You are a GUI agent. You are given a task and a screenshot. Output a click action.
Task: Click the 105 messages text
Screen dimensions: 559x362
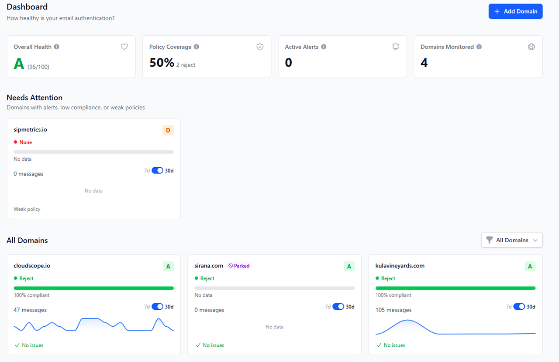(x=393, y=310)
